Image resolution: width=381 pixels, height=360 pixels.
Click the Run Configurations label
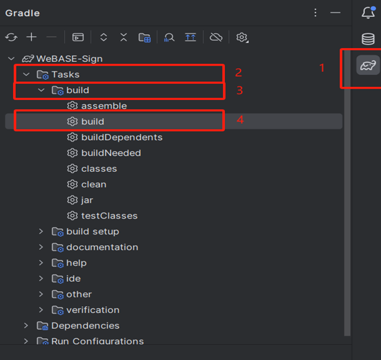[x=97, y=341]
